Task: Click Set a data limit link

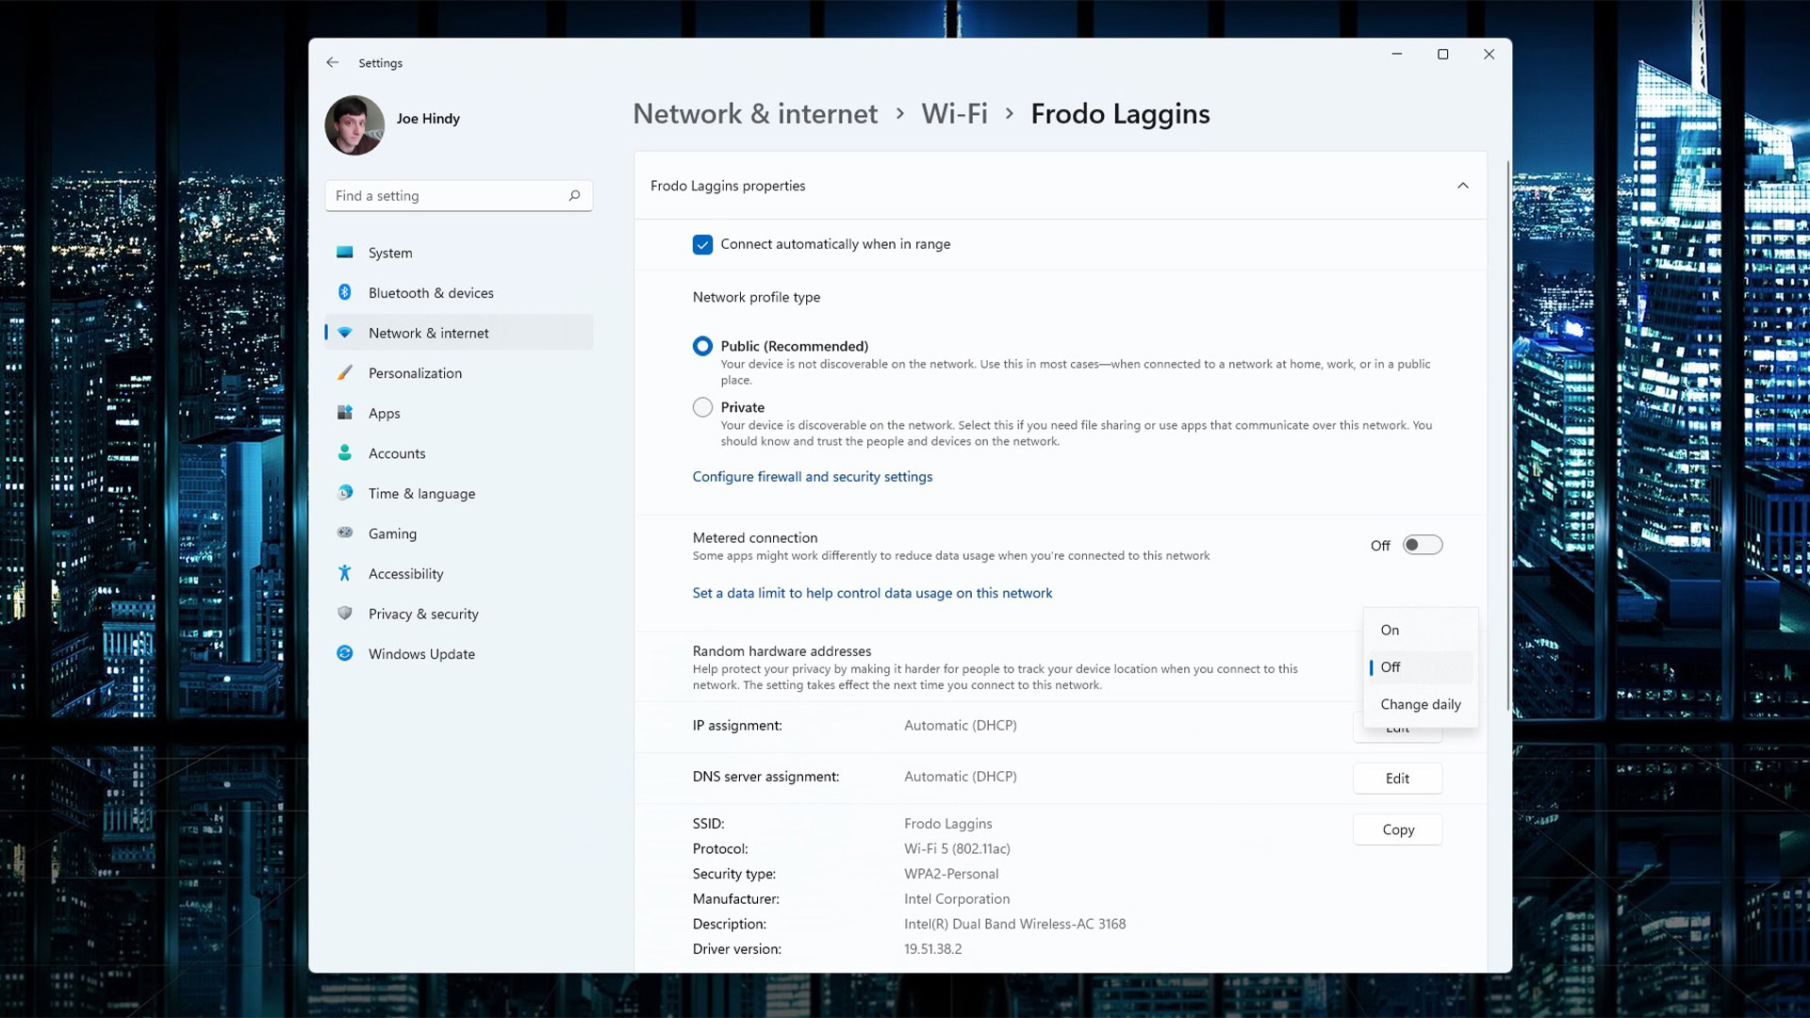Action: coord(871,592)
